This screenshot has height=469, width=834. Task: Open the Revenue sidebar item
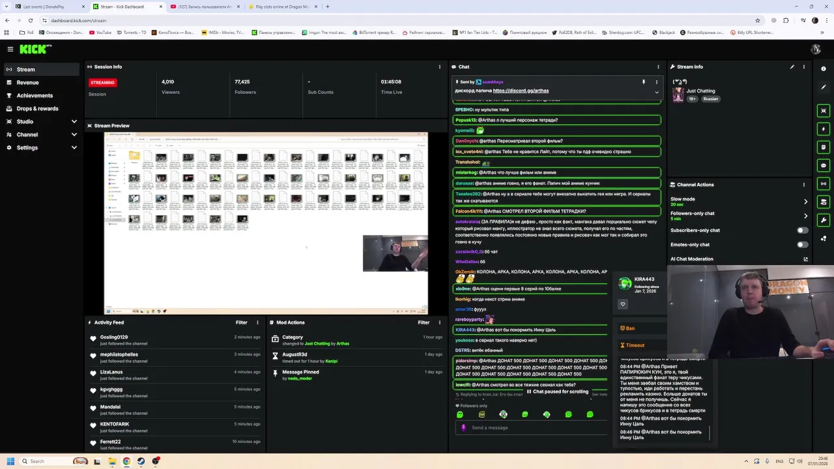(42, 83)
